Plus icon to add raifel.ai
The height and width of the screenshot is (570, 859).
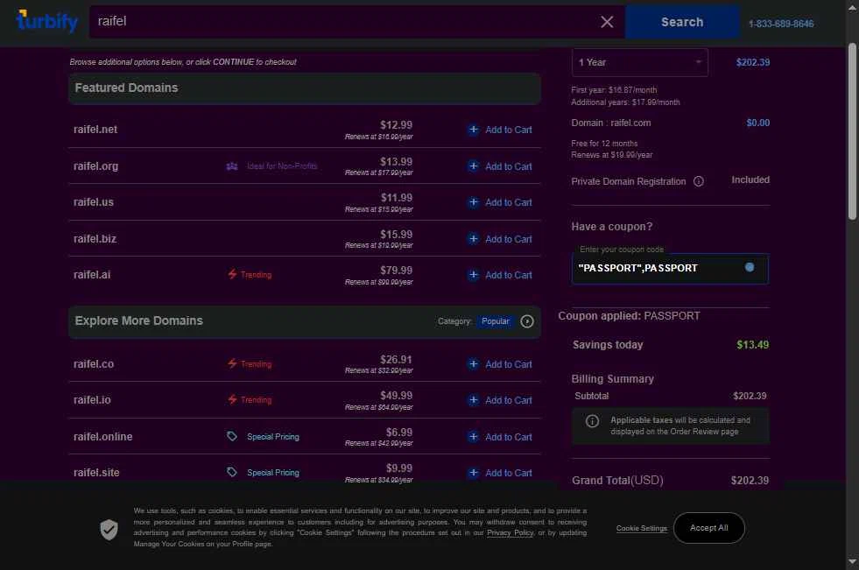tap(474, 275)
